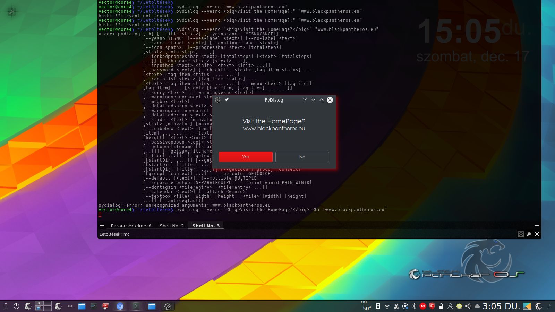This screenshot has height=312, width=555.
Task: Open the MEGA sync tray icon
Action: (423, 306)
